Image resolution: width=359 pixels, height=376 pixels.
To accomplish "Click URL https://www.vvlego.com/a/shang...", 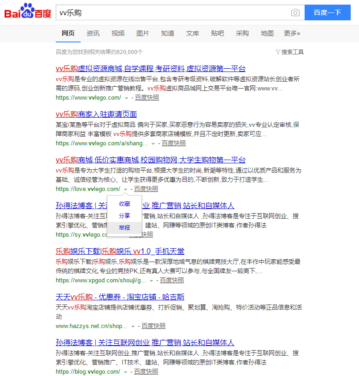I will click(102, 143).
